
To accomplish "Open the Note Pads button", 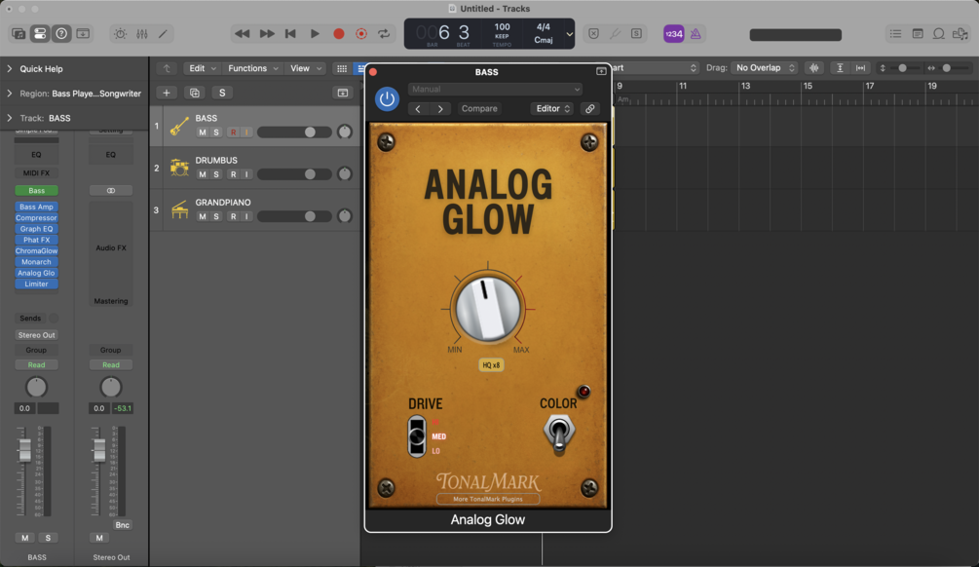I will pyautogui.click(x=918, y=34).
